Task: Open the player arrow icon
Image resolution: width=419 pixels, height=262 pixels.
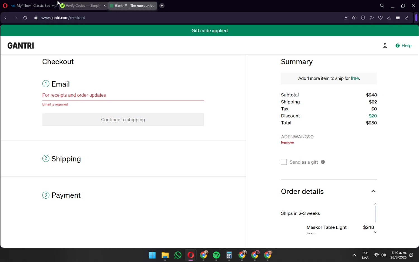Action: point(372,18)
